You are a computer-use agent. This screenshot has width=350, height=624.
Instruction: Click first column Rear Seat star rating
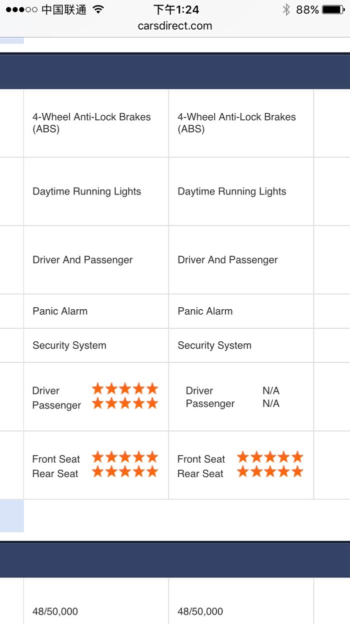pyautogui.click(x=125, y=472)
